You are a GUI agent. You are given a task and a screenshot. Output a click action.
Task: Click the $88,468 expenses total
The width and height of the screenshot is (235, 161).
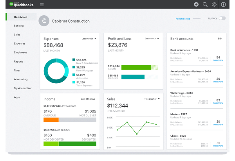(x=53, y=45)
